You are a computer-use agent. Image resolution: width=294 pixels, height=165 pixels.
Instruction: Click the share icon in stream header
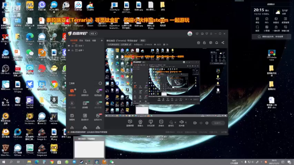pyautogui.click(x=223, y=43)
